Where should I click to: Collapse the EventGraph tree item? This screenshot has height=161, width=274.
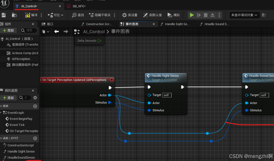pyautogui.click(x=1, y=113)
